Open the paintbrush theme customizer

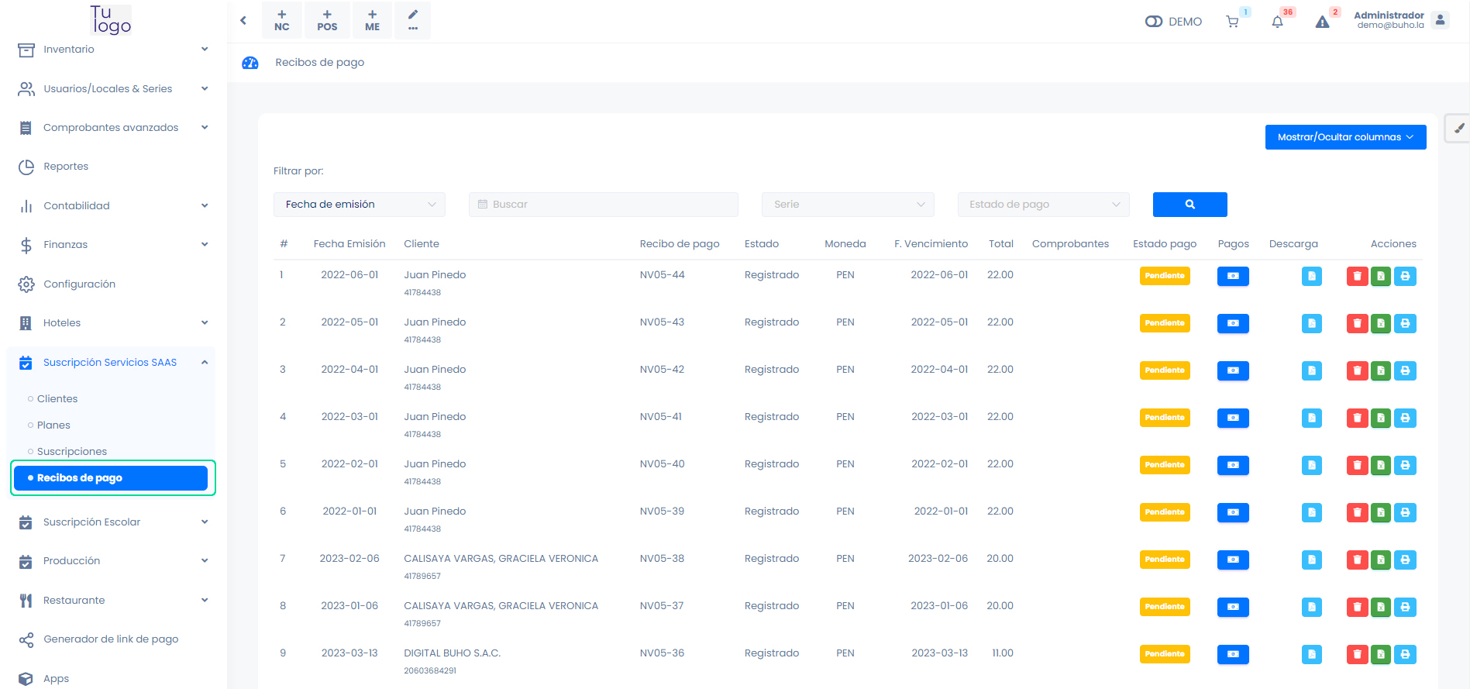click(x=1458, y=129)
